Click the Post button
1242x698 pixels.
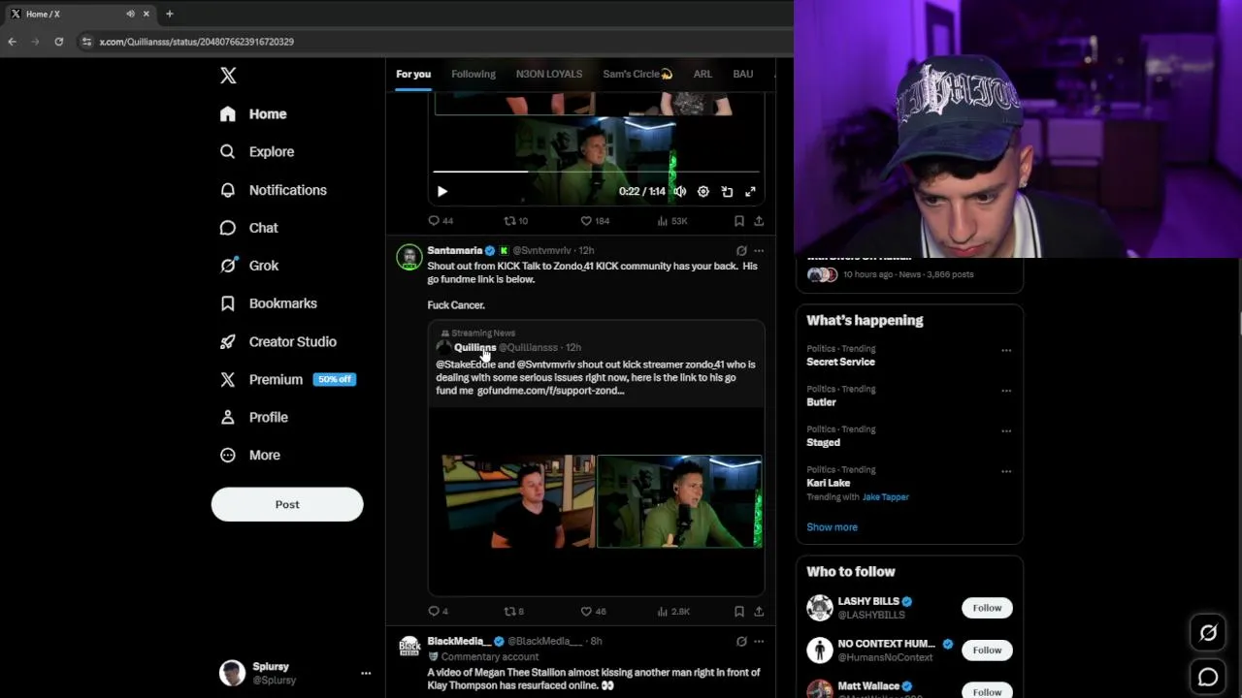287,504
